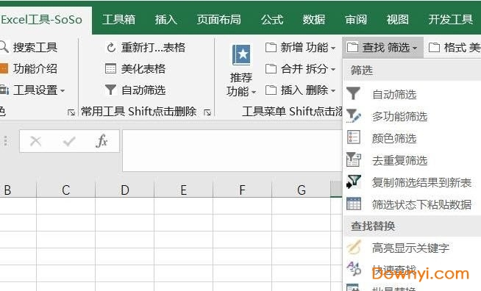
Task: Click the 自动筛选 funnel icon in ribbon
Action: (110, 90)
